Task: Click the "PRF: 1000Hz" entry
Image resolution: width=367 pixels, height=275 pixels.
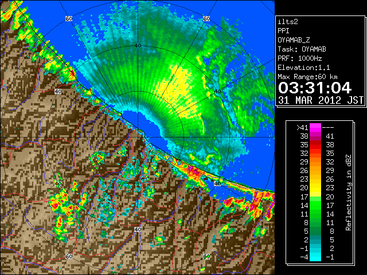Action: click(299, 58)
